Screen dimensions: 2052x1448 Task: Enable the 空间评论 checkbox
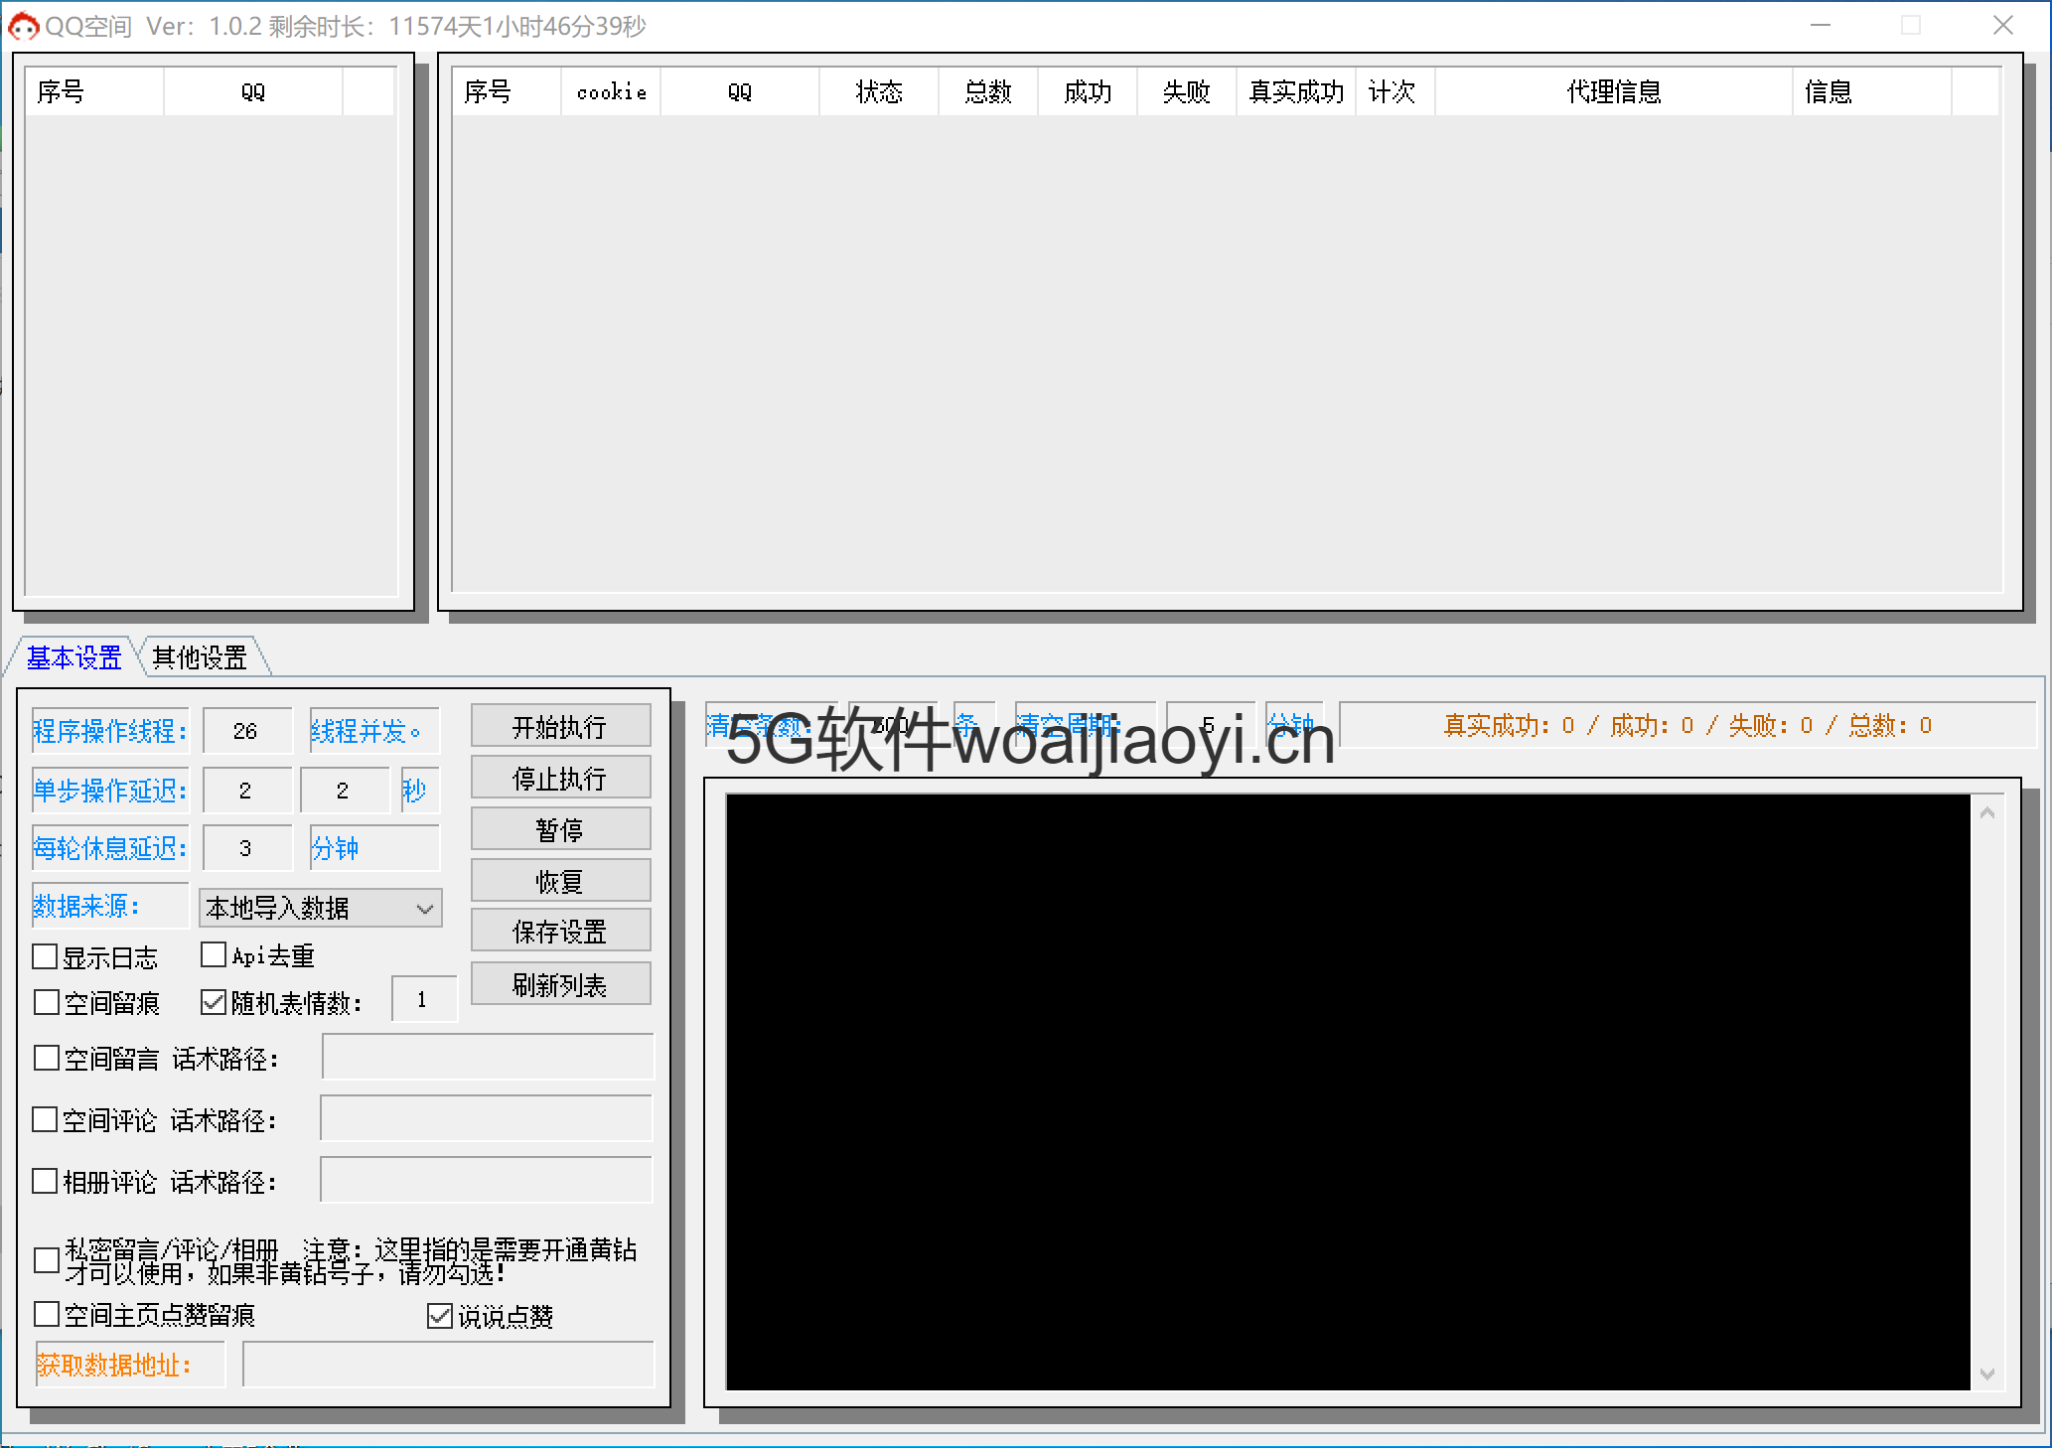click(45, 1120)
